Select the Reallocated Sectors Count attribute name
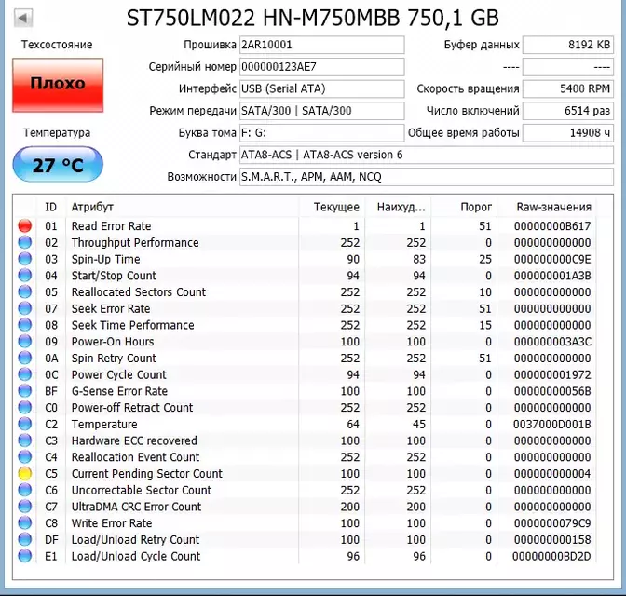 click(x=139, y=291)
